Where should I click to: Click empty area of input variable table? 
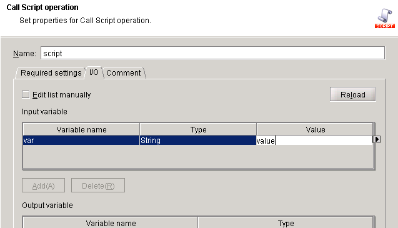point(198,156)
